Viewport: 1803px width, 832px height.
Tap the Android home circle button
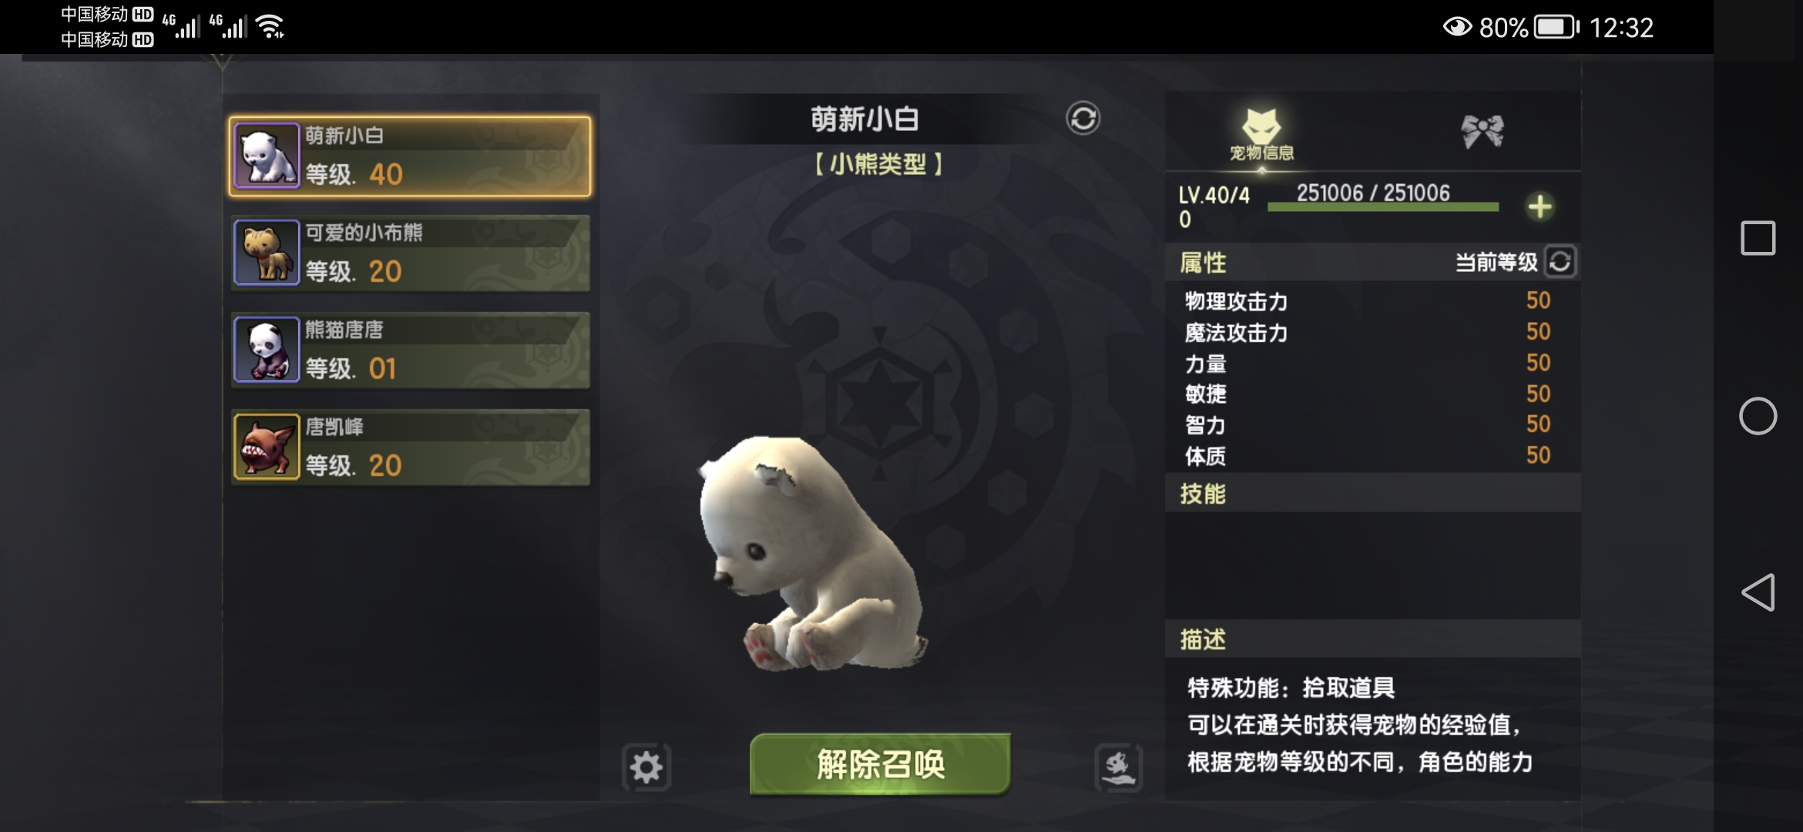point(1758,416)
